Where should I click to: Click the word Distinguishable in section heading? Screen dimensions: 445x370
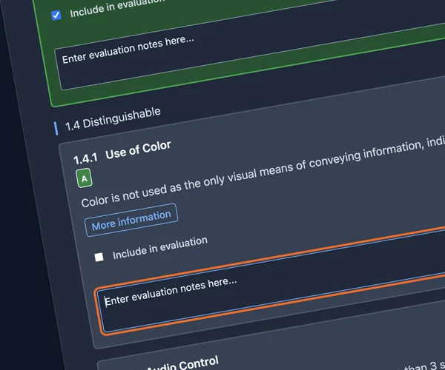point(122,118)
